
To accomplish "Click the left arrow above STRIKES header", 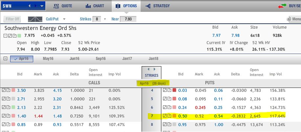I will pyautogui.click(x=148, y=69).
